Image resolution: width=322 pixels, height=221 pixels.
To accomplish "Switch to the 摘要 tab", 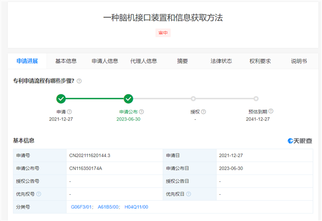I will 182,61.
